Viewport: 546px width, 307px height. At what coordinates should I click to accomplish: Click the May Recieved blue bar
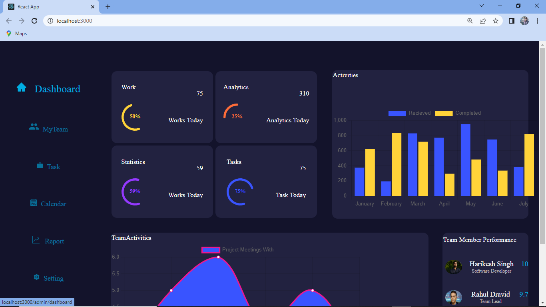point(466,160)
